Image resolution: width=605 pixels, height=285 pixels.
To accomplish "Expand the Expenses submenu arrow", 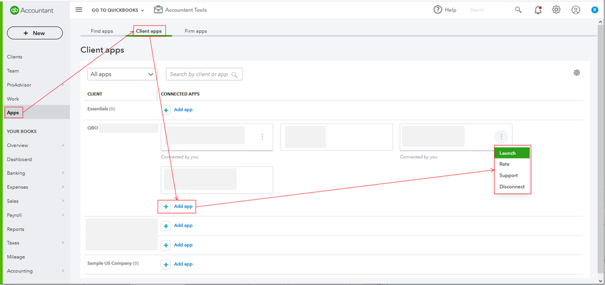I will [x=62, y=187].
